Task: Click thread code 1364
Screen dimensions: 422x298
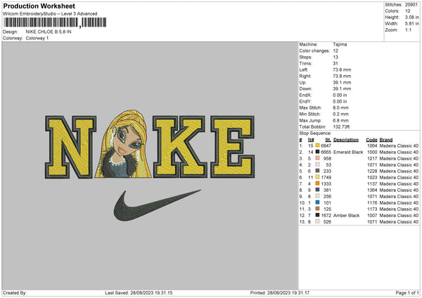Action: [372, 190]
